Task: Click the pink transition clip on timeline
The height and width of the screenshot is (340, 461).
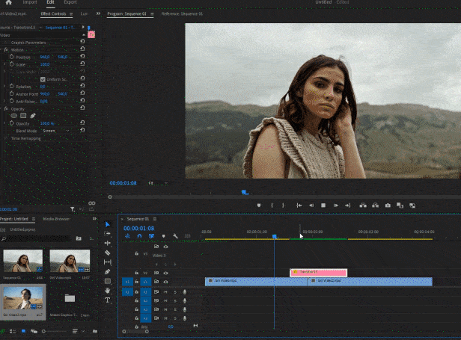Action: pyautogui.click(x=318, y=272)
